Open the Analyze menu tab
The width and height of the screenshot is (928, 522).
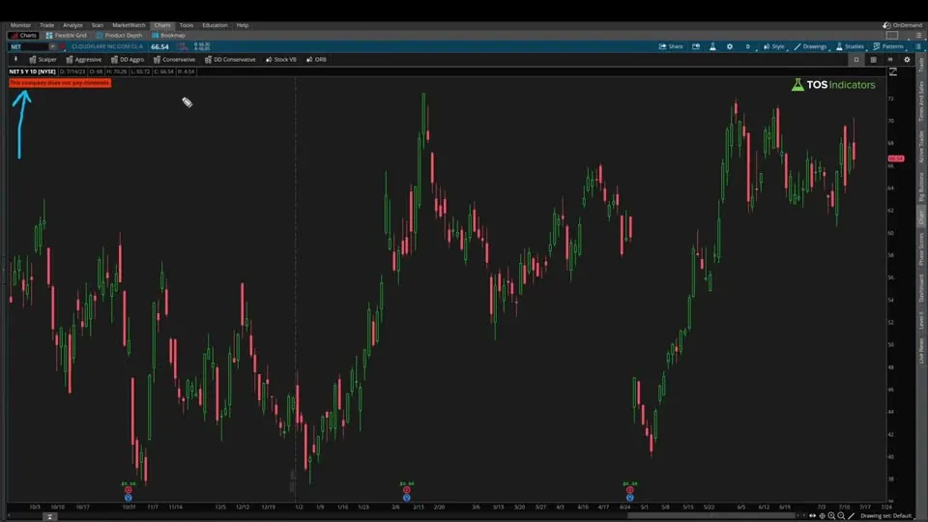(x=72, y=25)
